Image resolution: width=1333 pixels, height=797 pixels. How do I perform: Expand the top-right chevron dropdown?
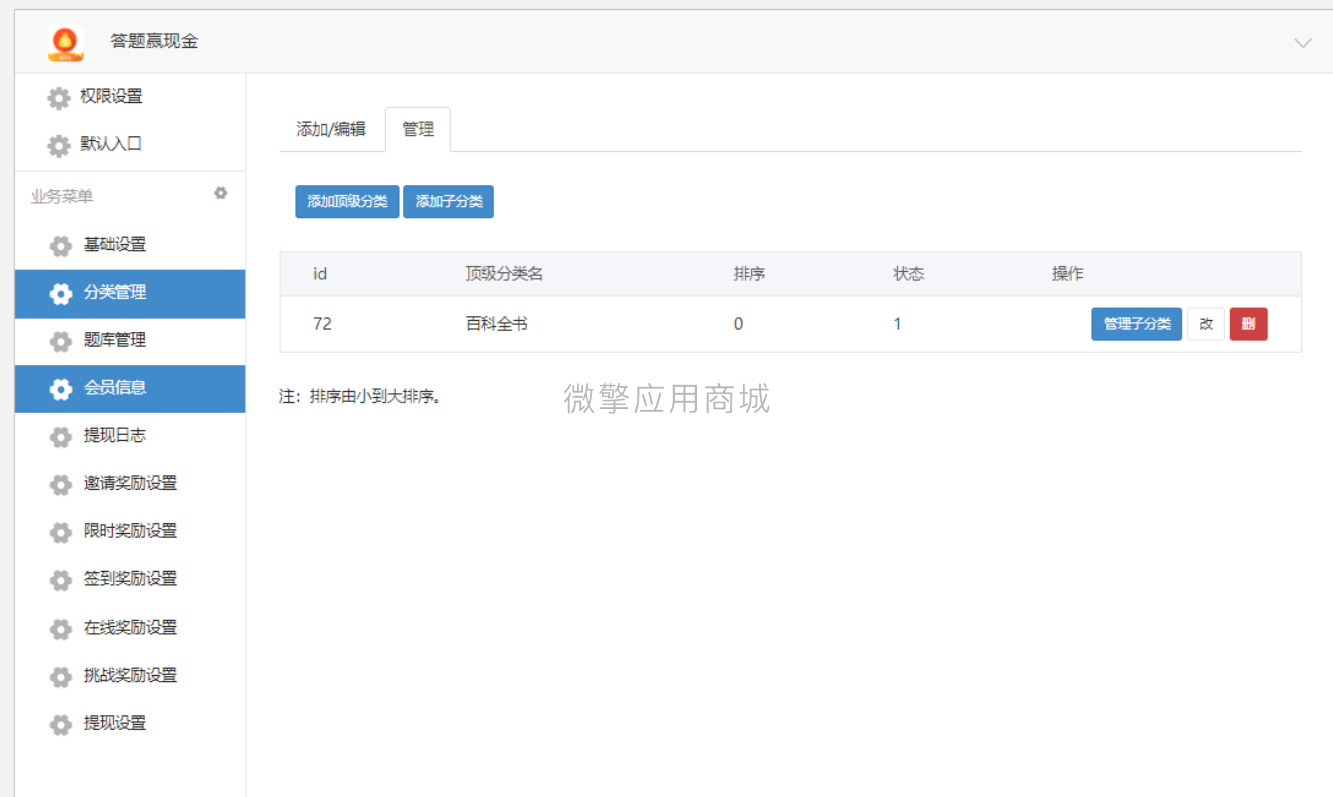(1302, 43)
